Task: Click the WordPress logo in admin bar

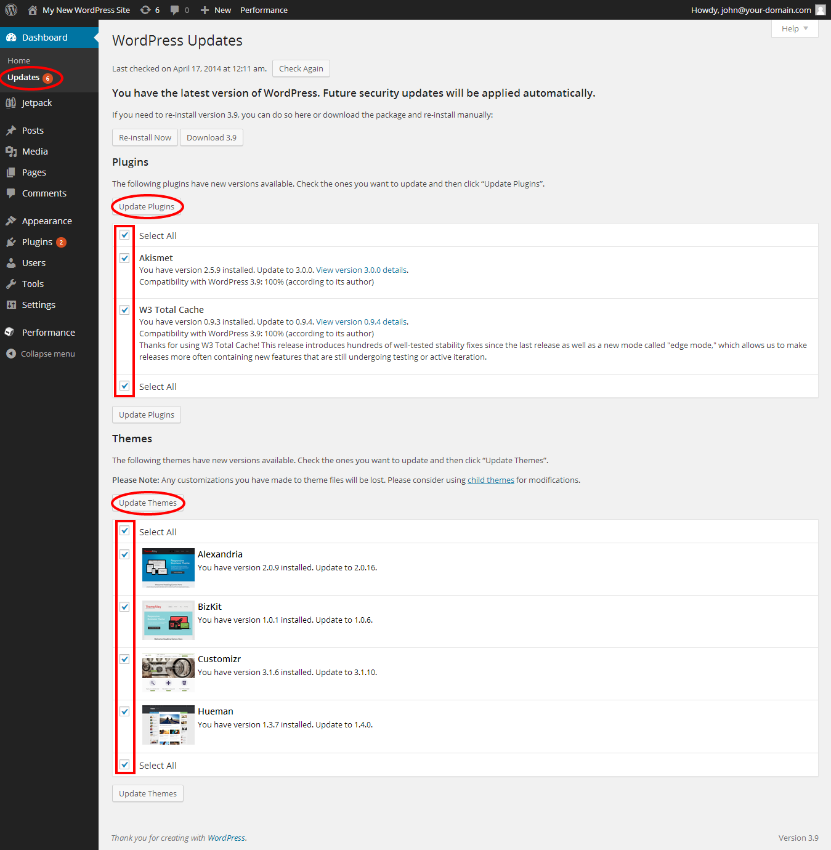Action: [11, 10]
